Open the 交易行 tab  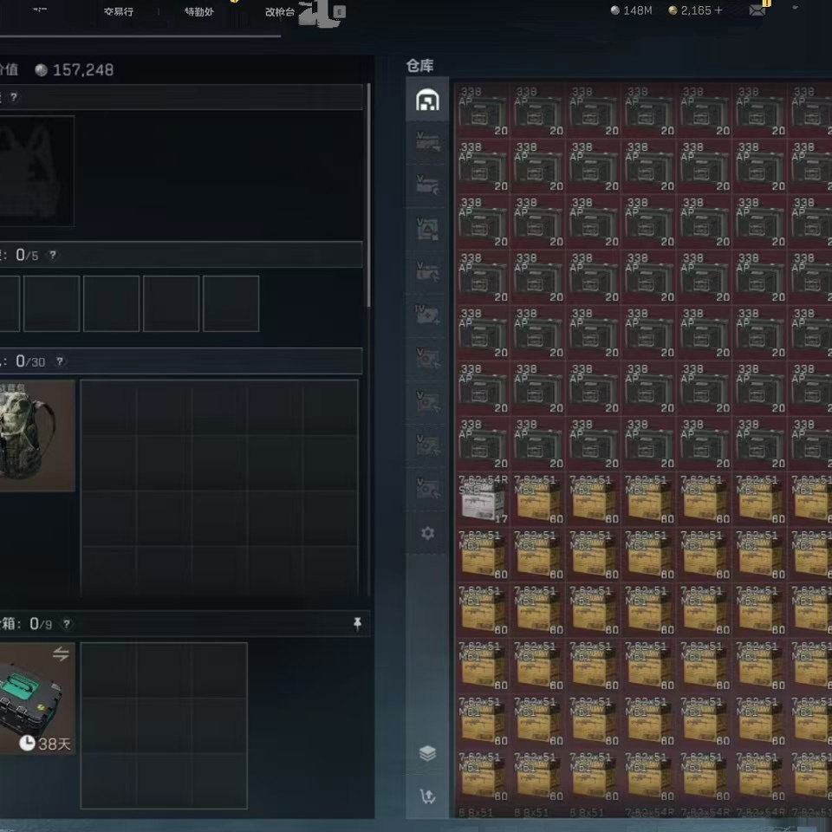pos(119,11)
